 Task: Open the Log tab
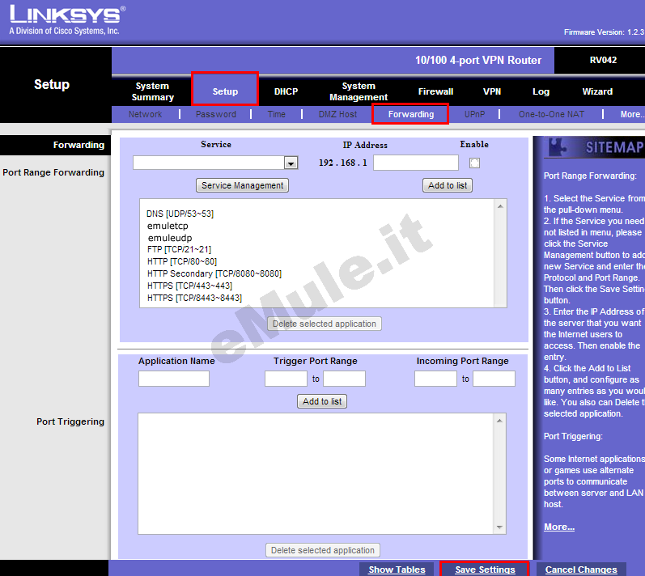[541, 91]
